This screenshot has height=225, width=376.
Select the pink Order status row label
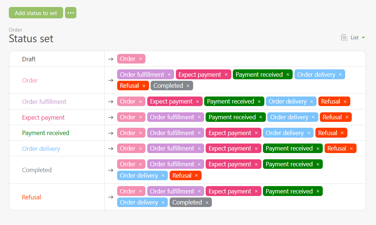tap(30, 80)
